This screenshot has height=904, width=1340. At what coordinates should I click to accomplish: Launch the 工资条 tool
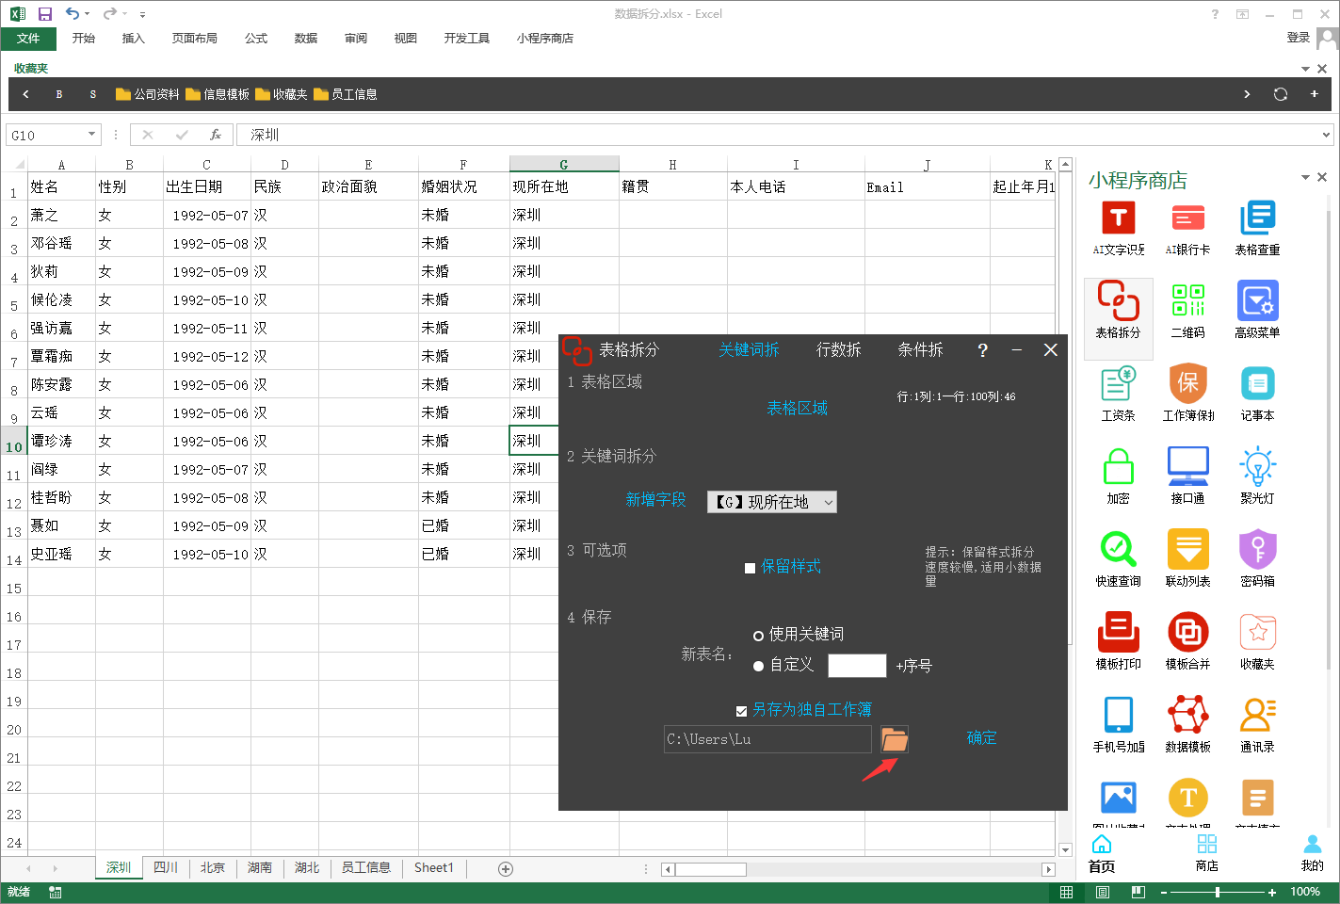click(x=1119, y=394)
